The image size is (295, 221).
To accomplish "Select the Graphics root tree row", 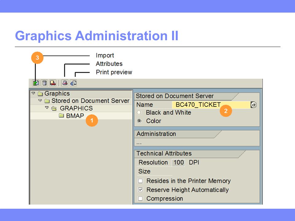I will tap(81, 94).
